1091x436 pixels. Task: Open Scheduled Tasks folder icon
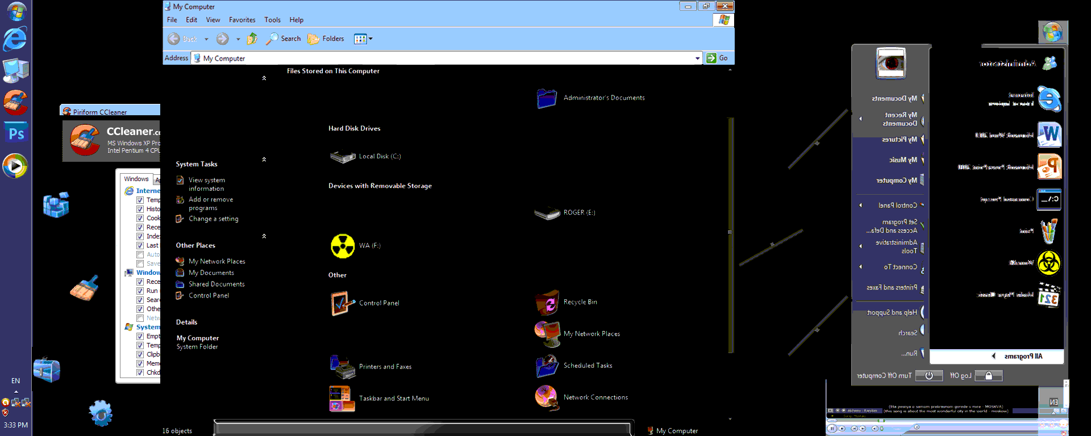547,366
